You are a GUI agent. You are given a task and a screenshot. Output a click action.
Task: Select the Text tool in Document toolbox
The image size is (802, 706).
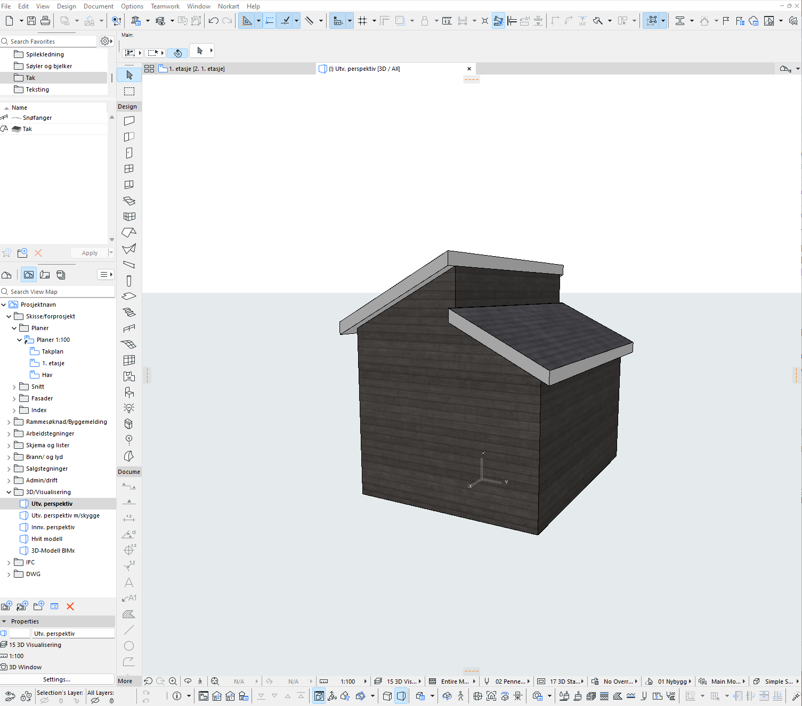[x=129, y=583]
